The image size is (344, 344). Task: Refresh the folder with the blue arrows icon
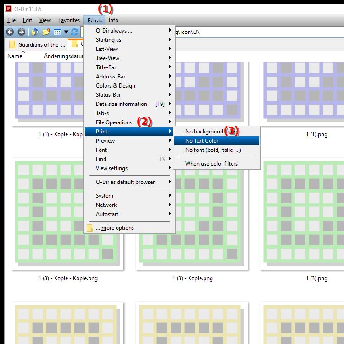pyautogui.click(x=75, y=32)
